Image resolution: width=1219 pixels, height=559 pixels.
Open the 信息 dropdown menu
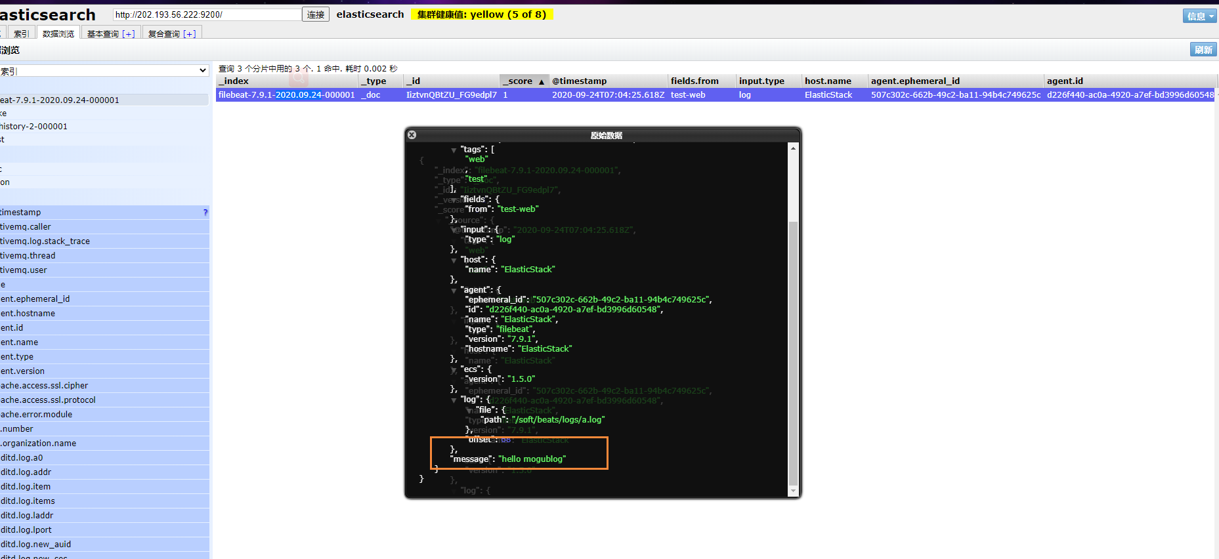click(x=1199, y=16)
